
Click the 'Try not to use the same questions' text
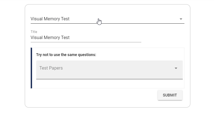[x=66, y=55]
